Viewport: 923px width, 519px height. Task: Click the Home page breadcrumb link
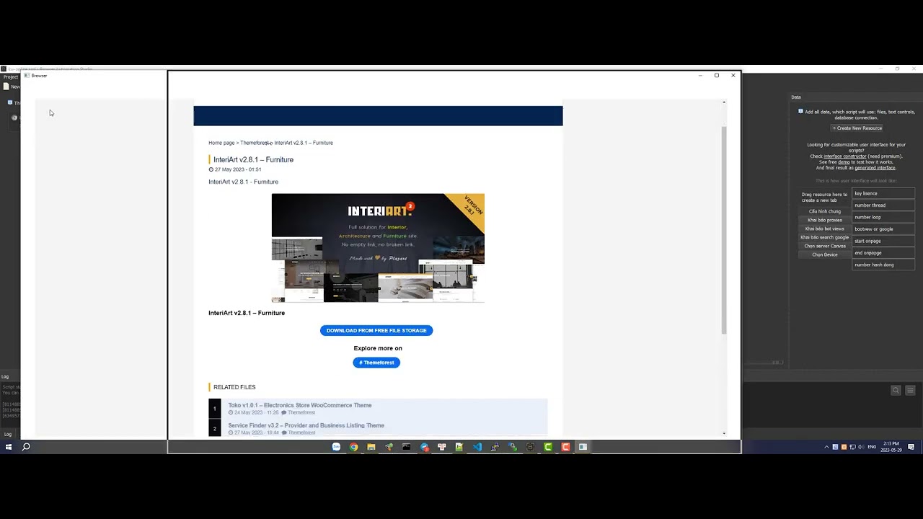click(x=221, y=143)
